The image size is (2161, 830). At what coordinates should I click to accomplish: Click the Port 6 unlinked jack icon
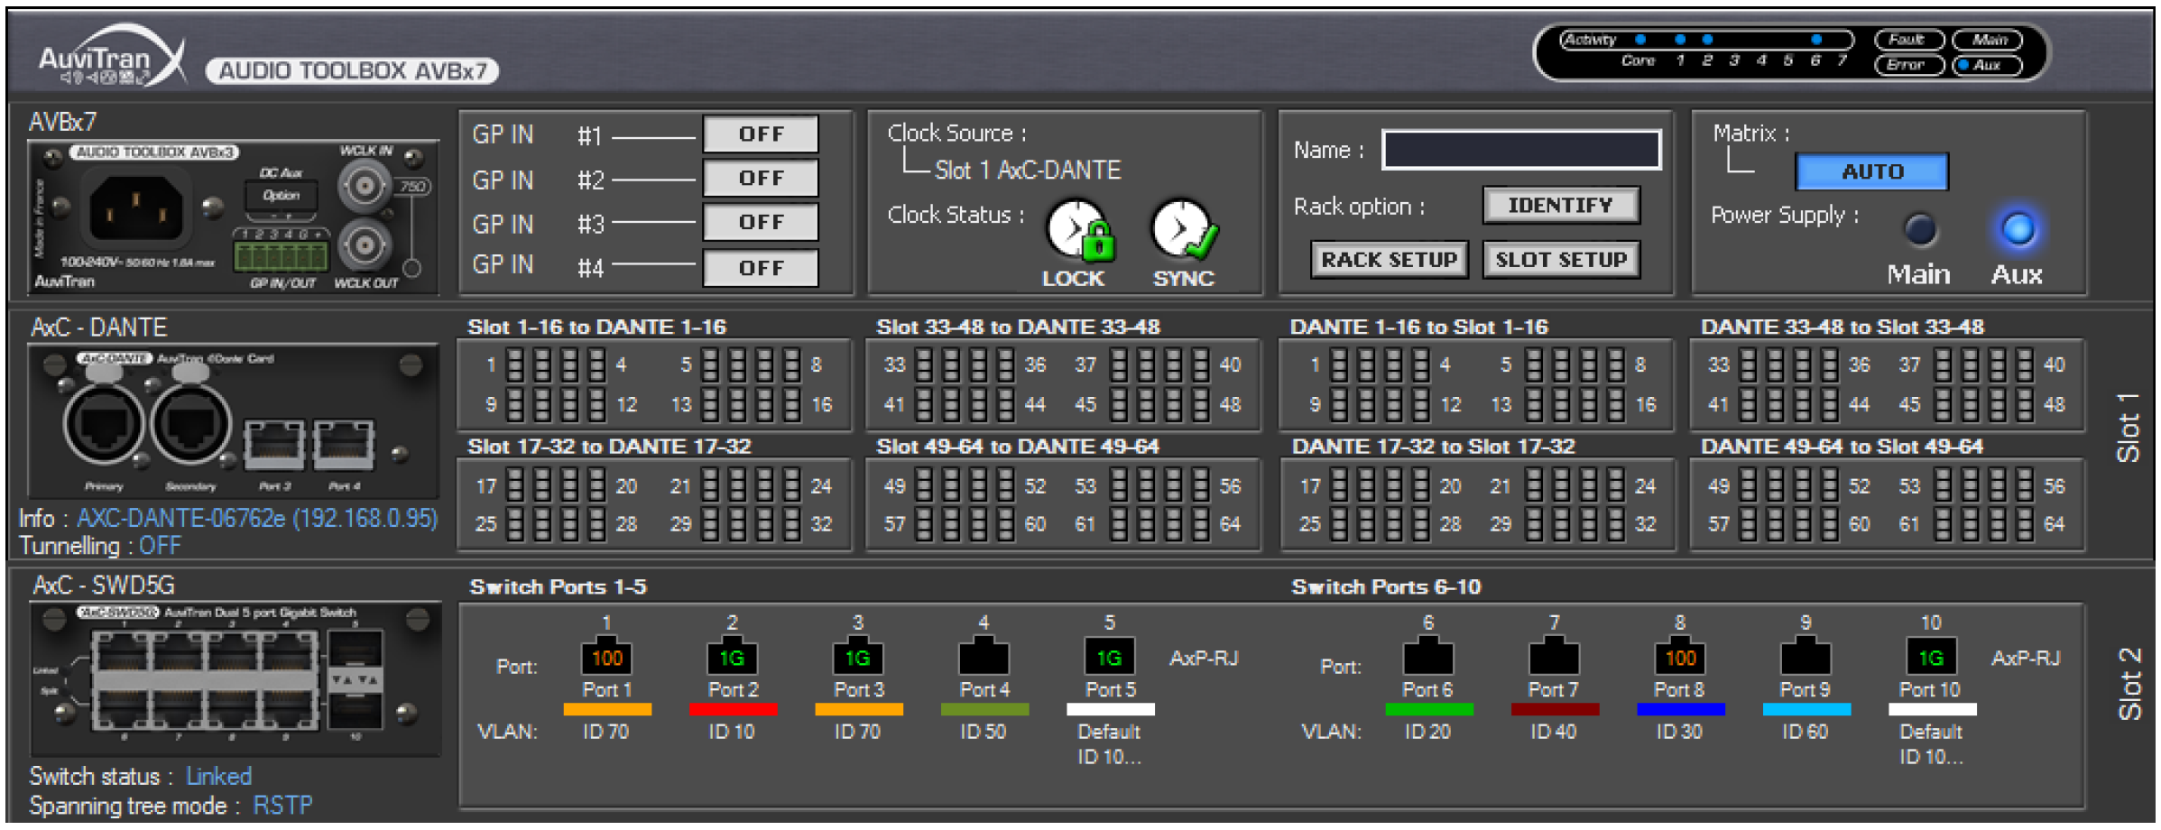pos(1428,656)
